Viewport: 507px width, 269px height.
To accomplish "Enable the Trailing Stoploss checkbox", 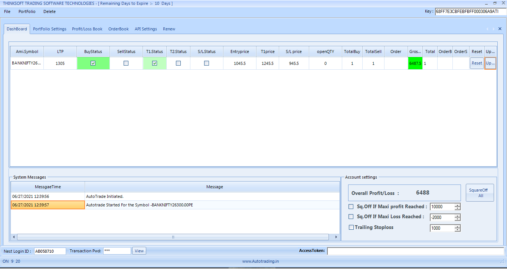I will (351, 228).
